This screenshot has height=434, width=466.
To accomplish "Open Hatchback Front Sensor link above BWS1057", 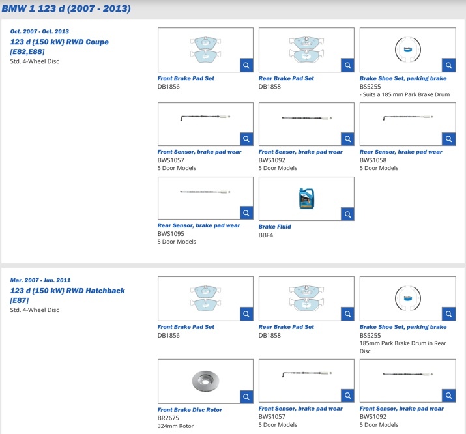I will click(300, 409).
